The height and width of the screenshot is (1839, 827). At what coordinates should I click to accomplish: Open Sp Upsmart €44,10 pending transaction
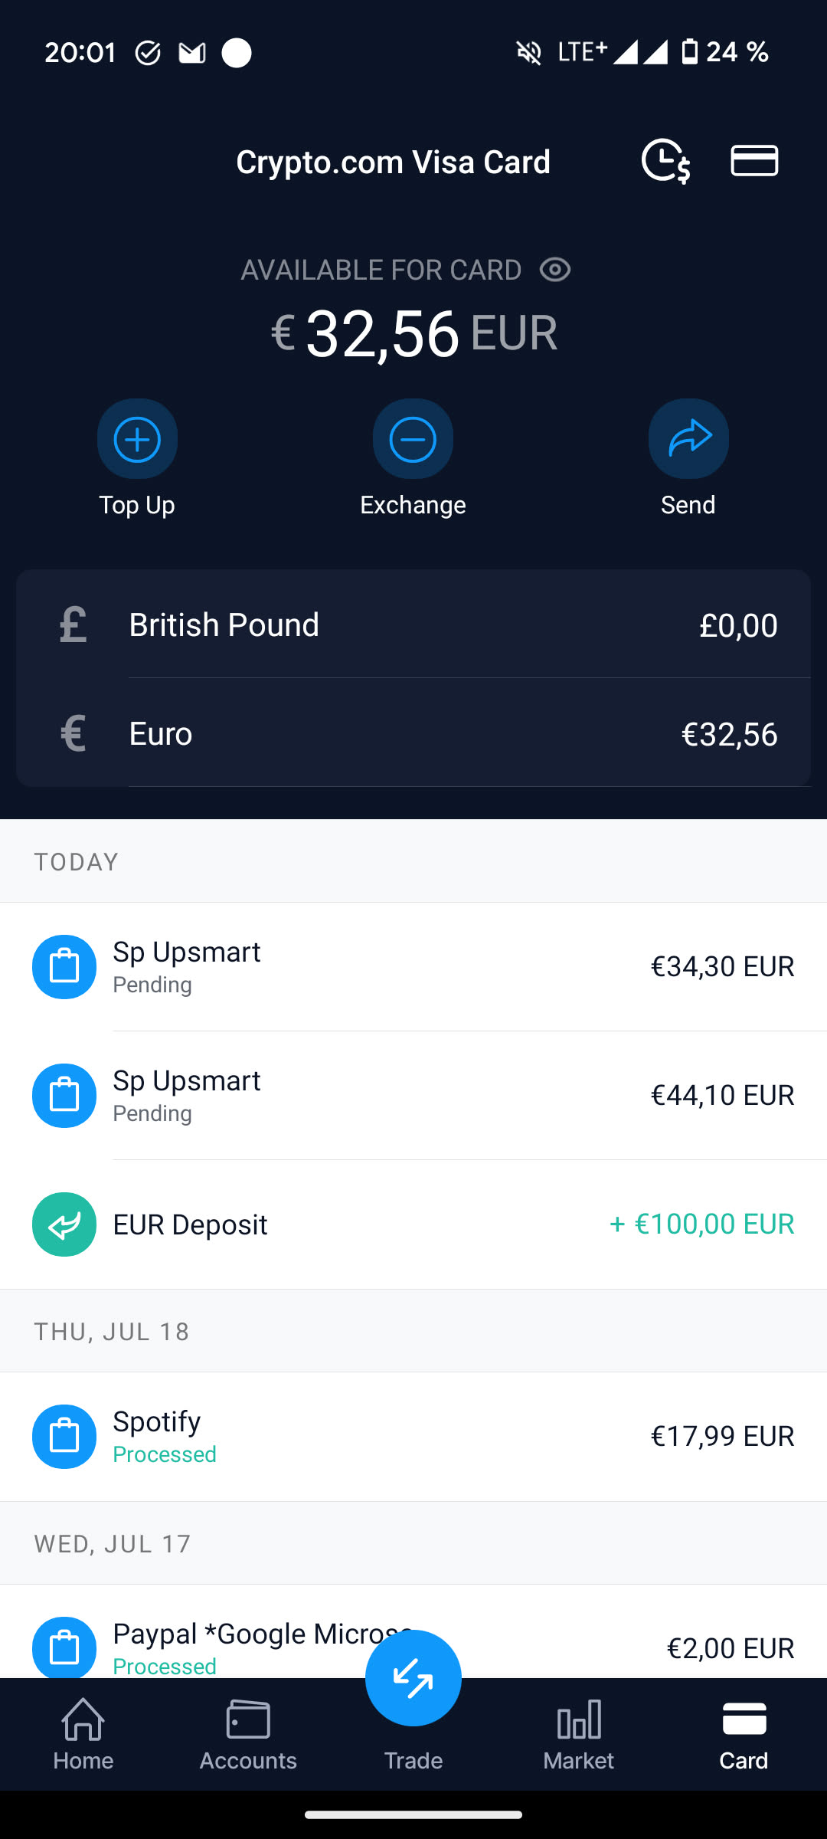click(x=413, y=1095)
